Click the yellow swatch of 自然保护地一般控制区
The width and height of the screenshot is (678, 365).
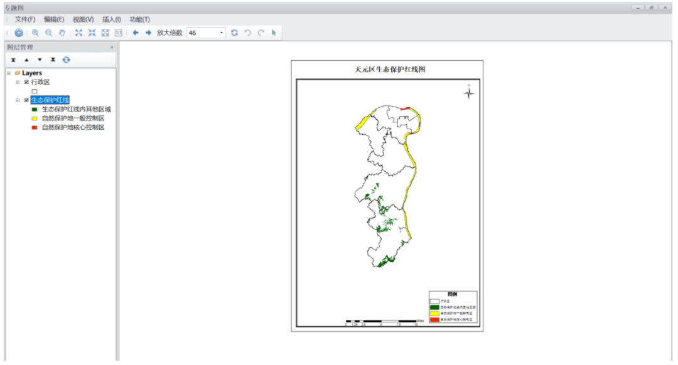[35, 119]
